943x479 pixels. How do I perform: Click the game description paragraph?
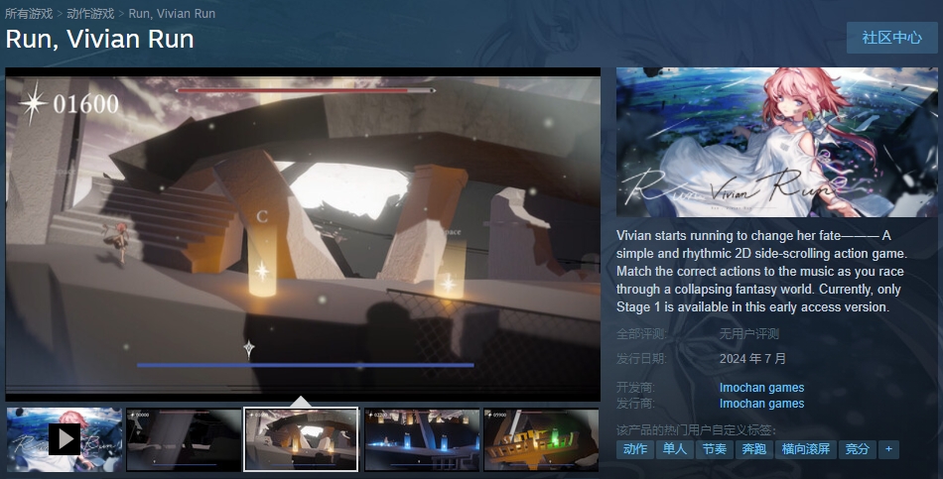pos(762,271)
